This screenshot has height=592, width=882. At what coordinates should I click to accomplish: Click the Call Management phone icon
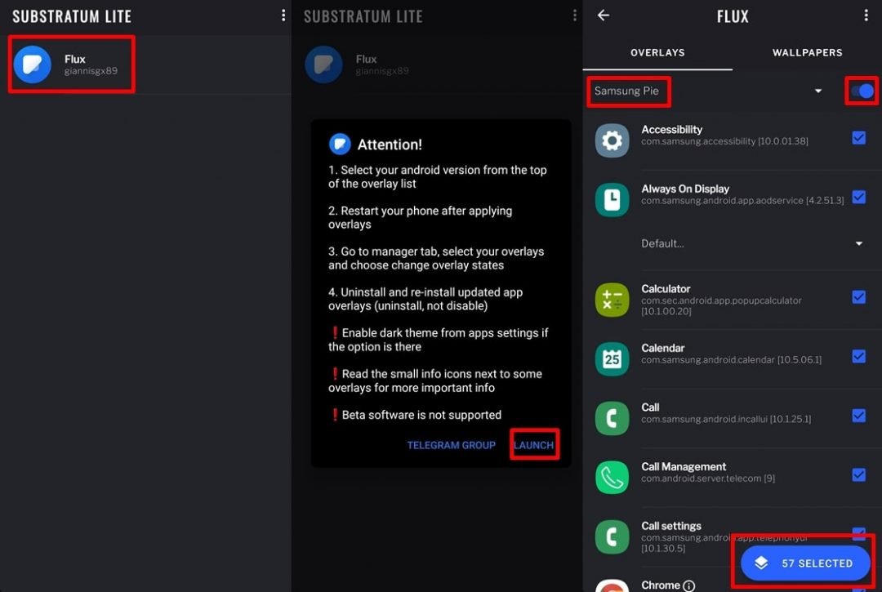point(612,478)
